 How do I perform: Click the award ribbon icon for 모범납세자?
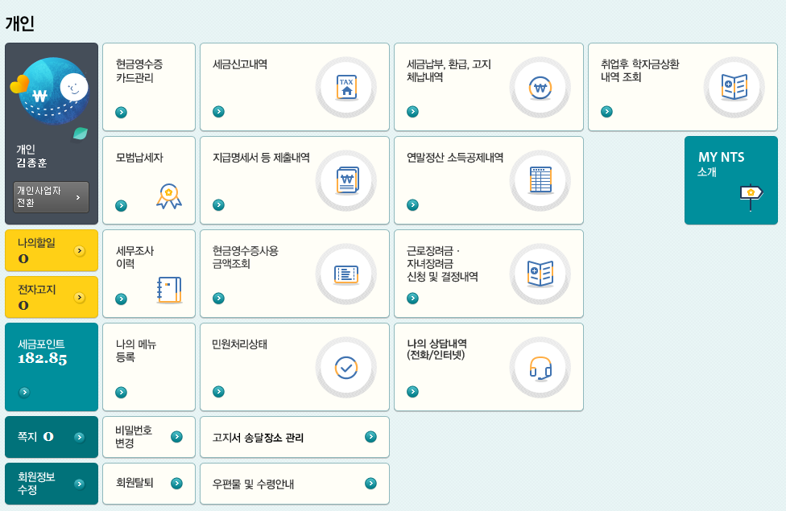tap(168, 196)
